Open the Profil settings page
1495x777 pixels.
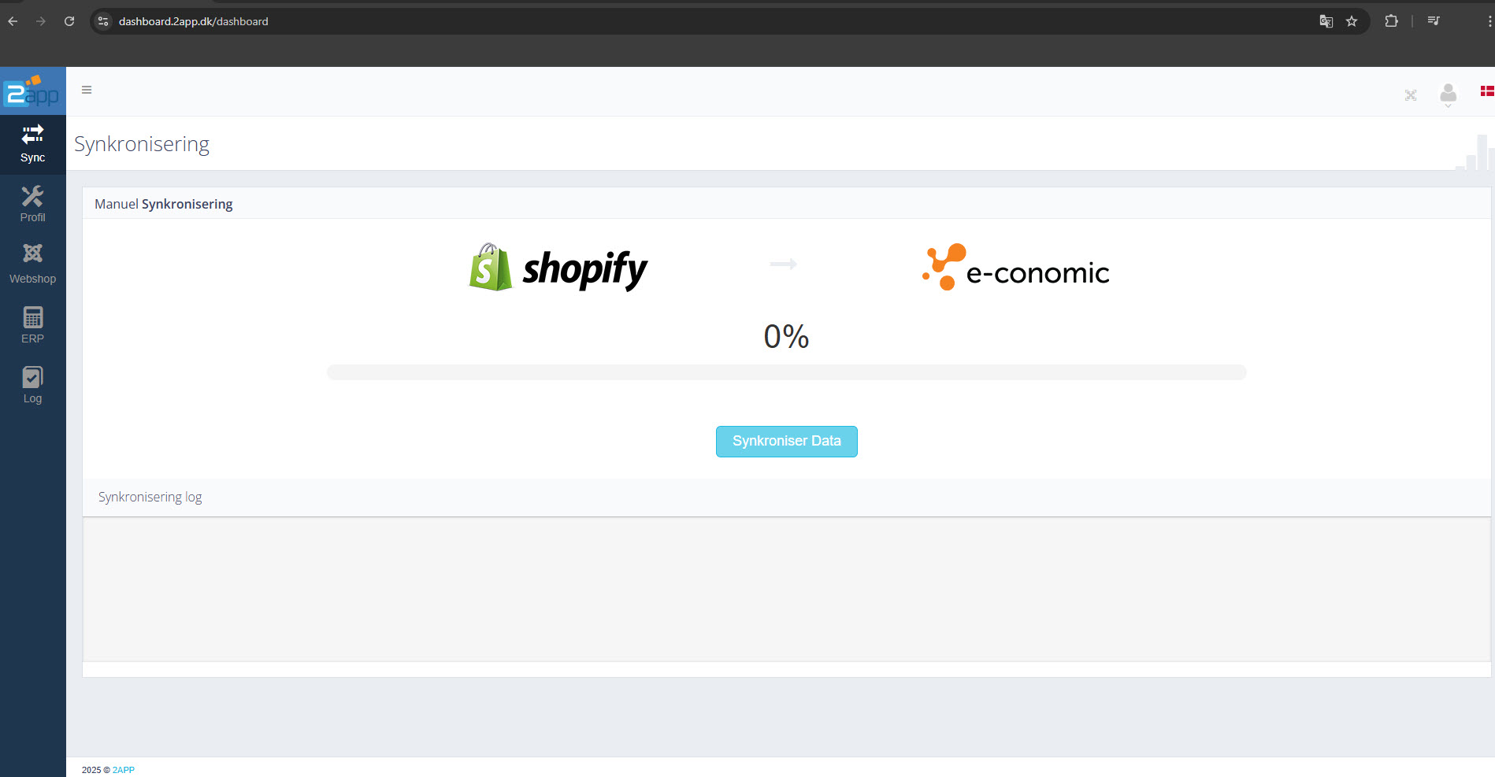pos(32,204)
